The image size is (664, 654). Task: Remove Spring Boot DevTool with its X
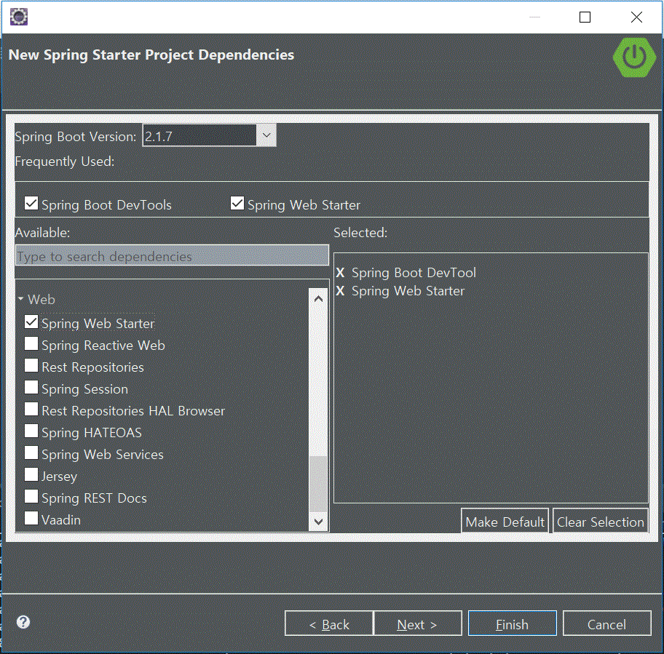(x=340, y=273)
